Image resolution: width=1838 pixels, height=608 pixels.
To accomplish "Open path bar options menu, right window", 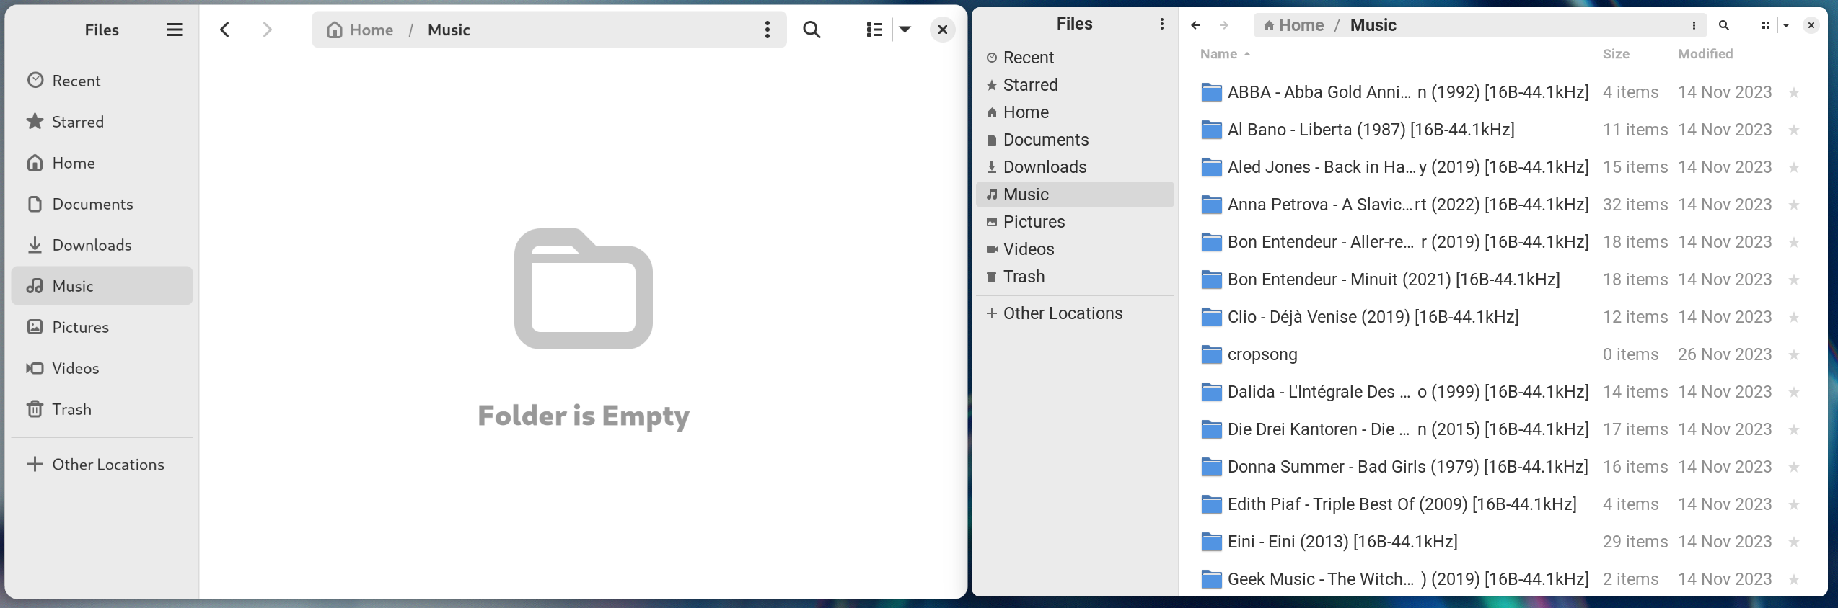I will click(1694, 25).
